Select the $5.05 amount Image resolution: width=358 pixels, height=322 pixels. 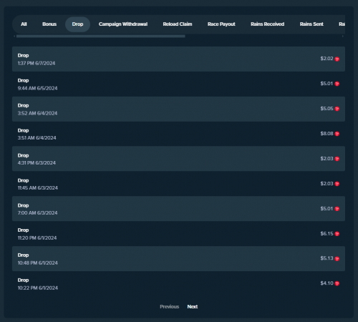(x=326, y=109)
